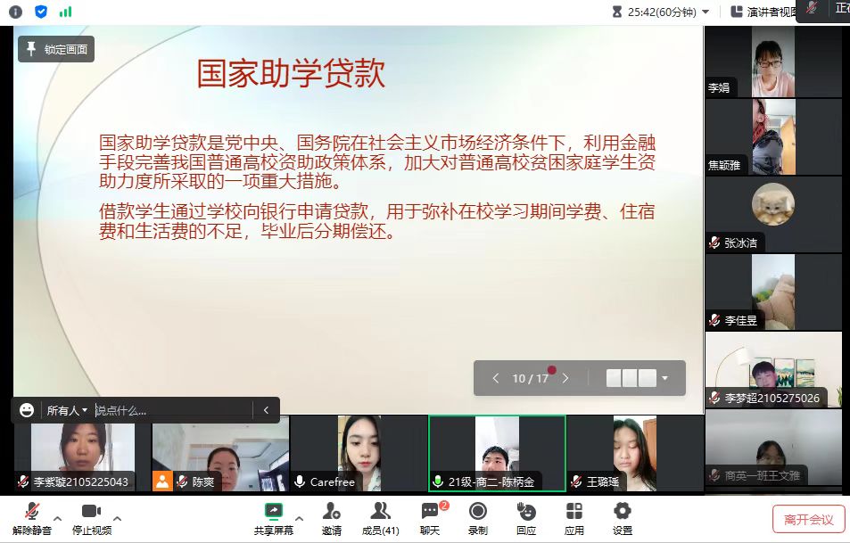Toggle the 锁定画面 pin
Screen dimensions: 850x543
[x=56, y=49]
